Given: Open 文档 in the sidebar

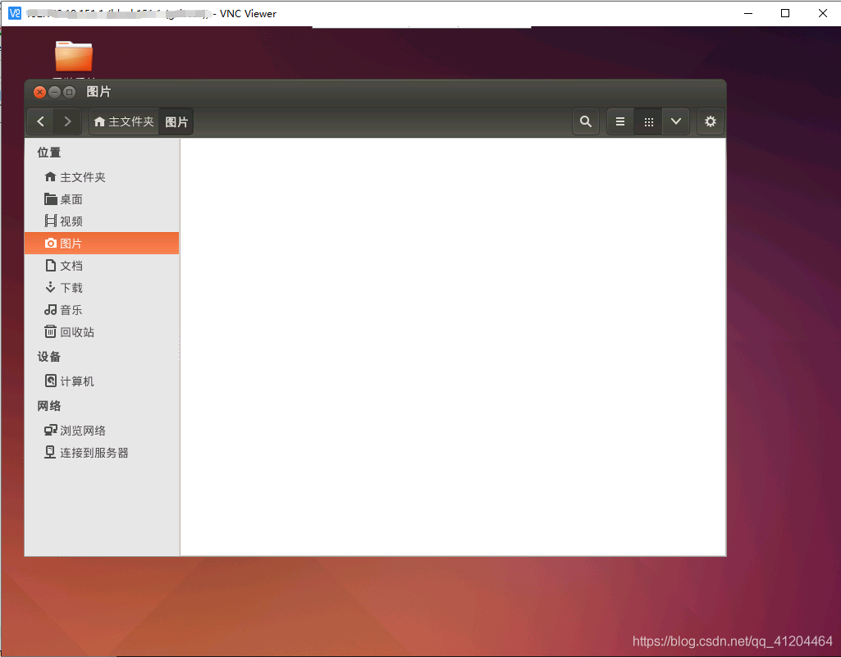Looking at the screenshot, I should tap(102, 266).
